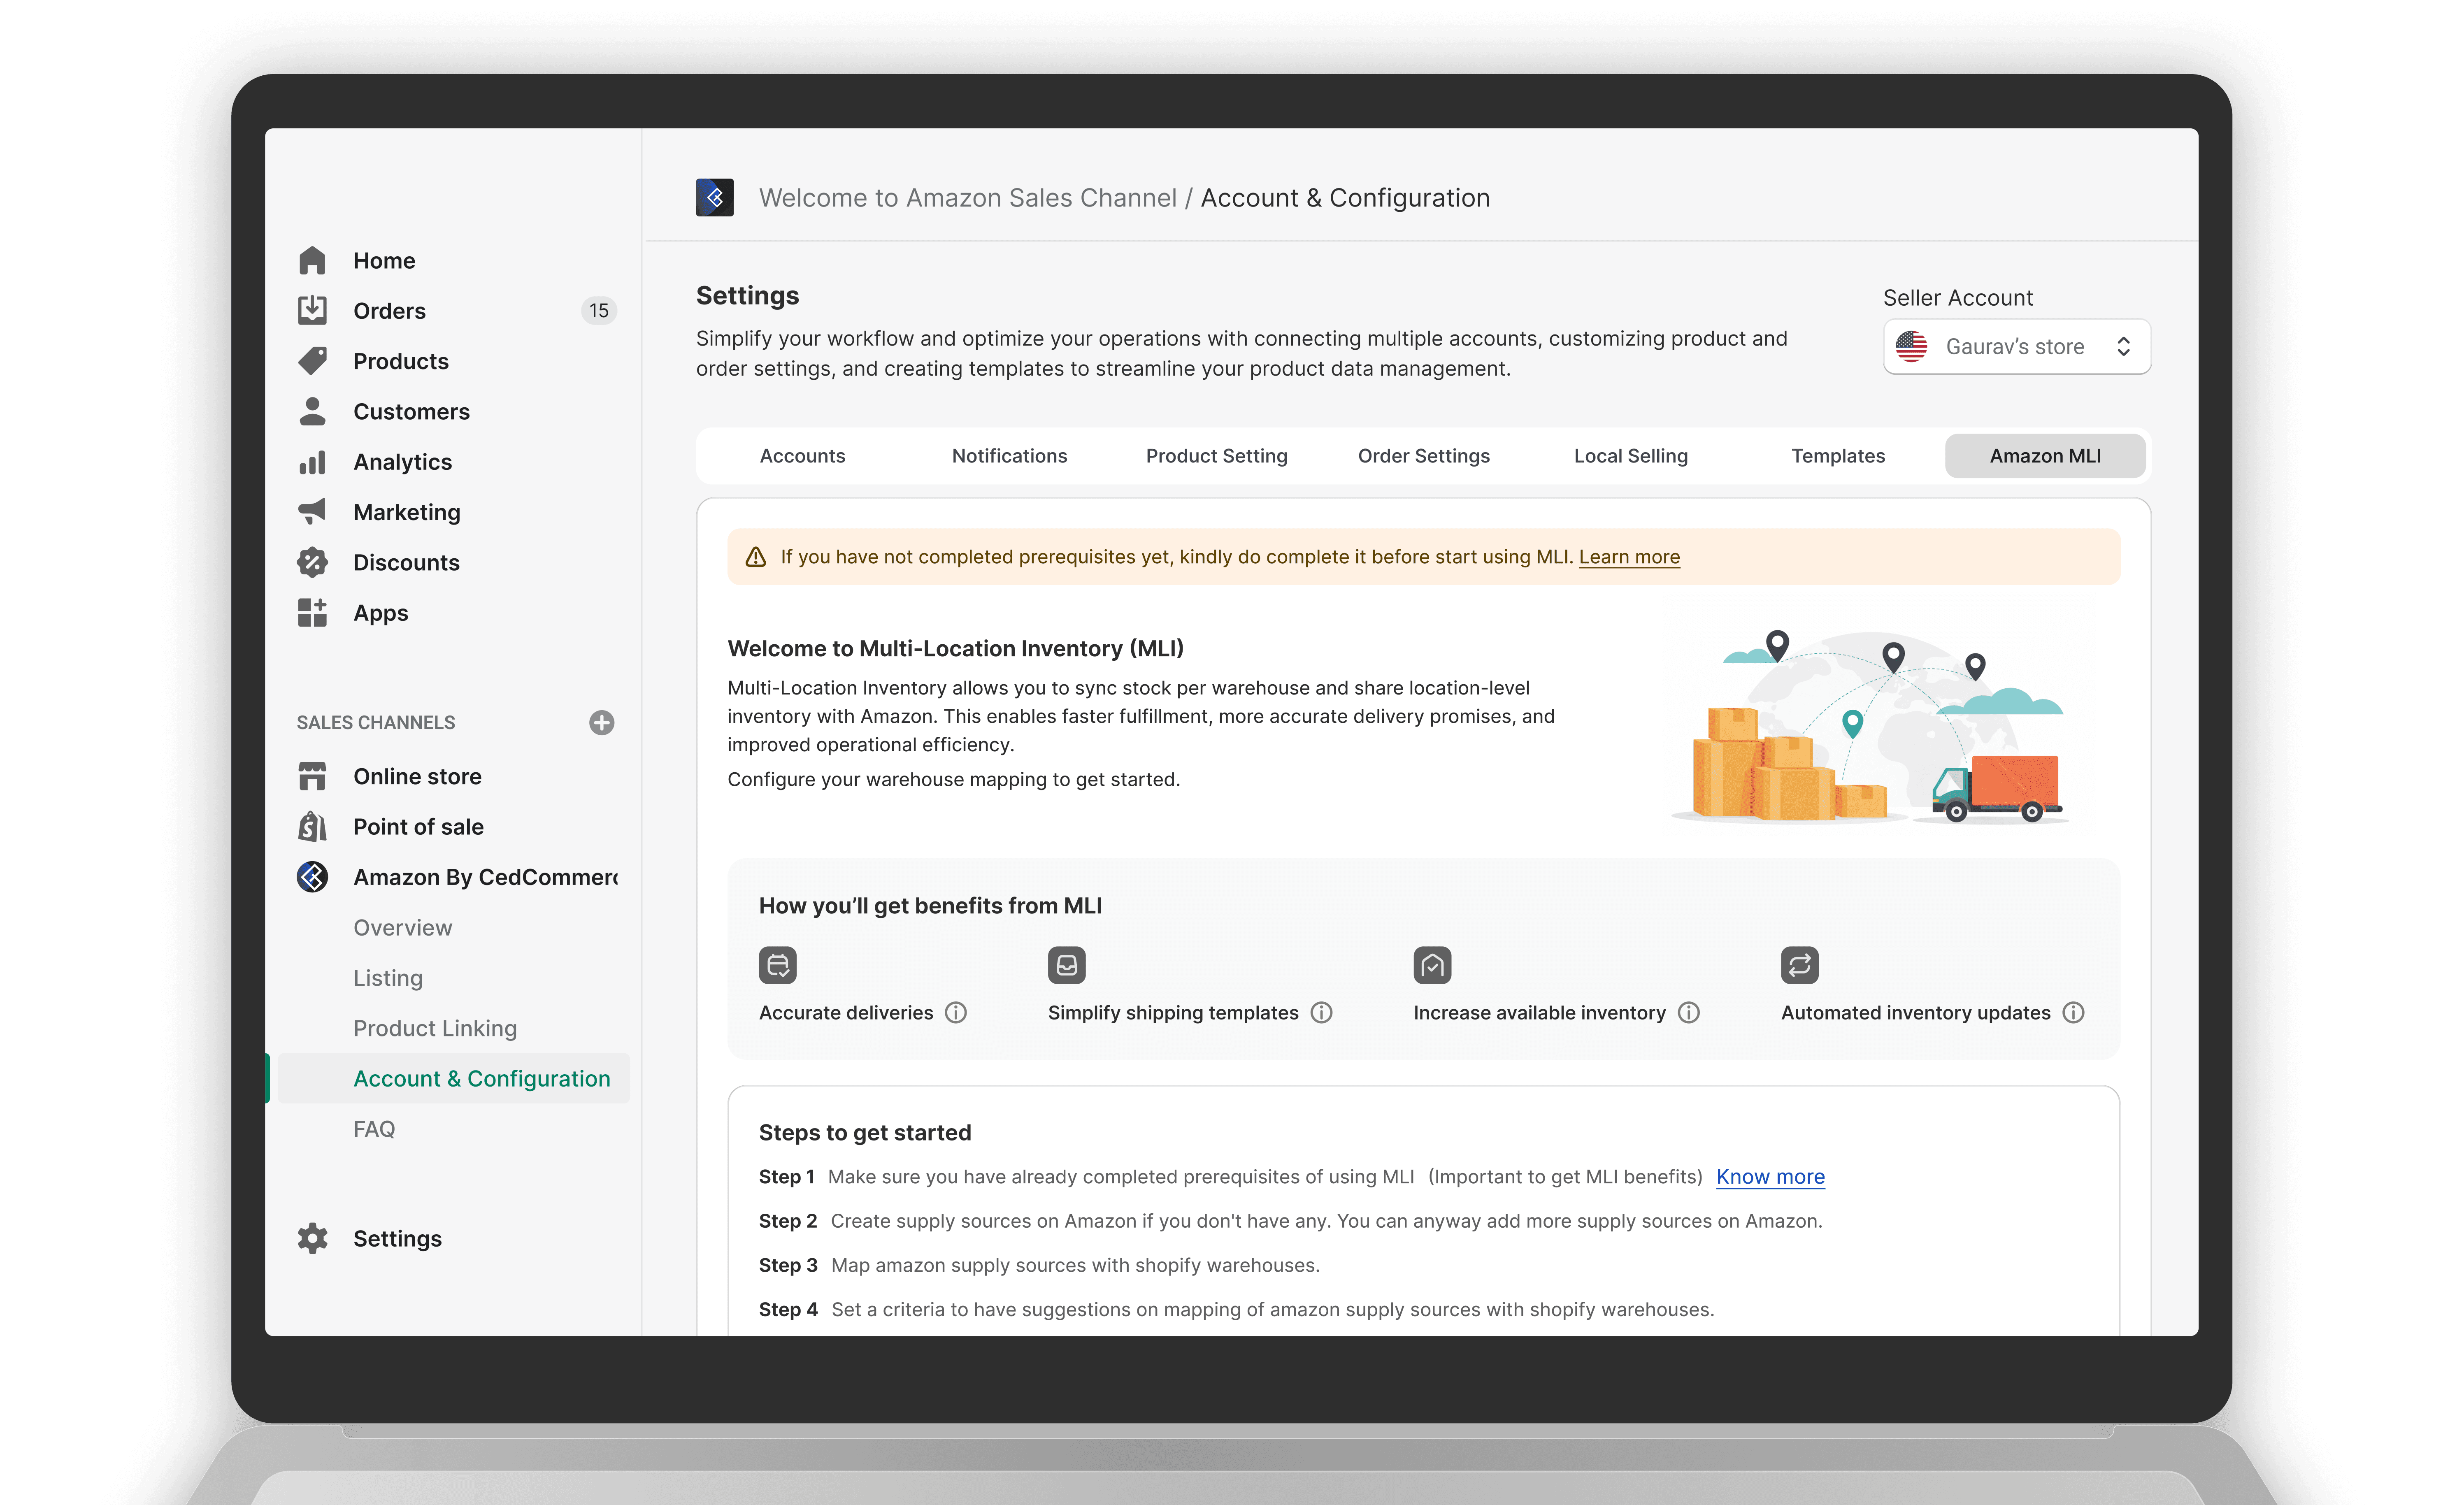This screenshot has height=1505, width=2464.
Task: Show info for Automated inventory updates
Action: [2074, 1013]
